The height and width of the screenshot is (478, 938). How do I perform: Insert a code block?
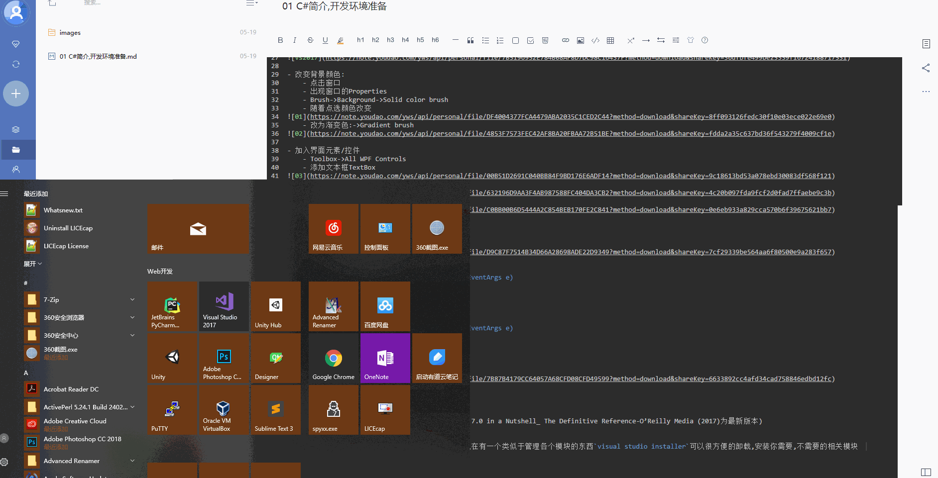pyautogui.click(x=595, y=40)
